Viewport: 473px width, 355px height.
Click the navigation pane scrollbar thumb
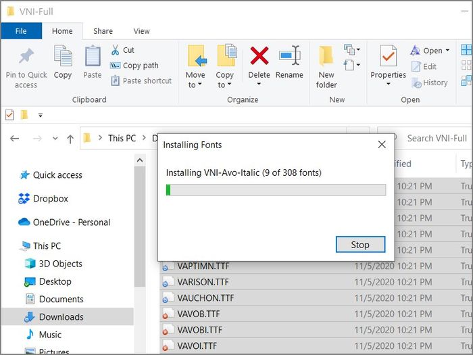click(140, 227)
